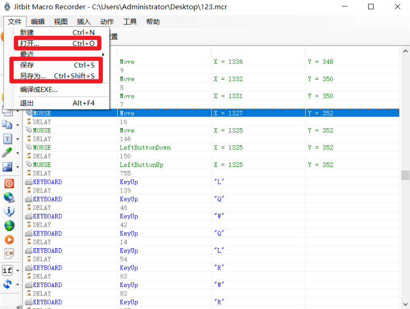Select the DELAY 16 row

pos(211,122)
